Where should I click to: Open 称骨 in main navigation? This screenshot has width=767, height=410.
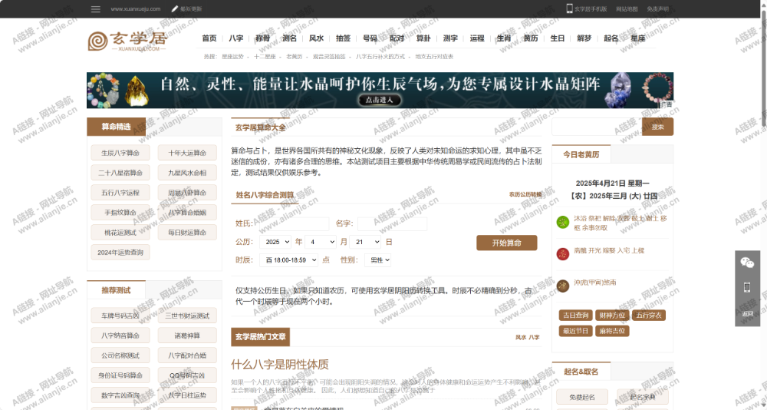(262, 38)
